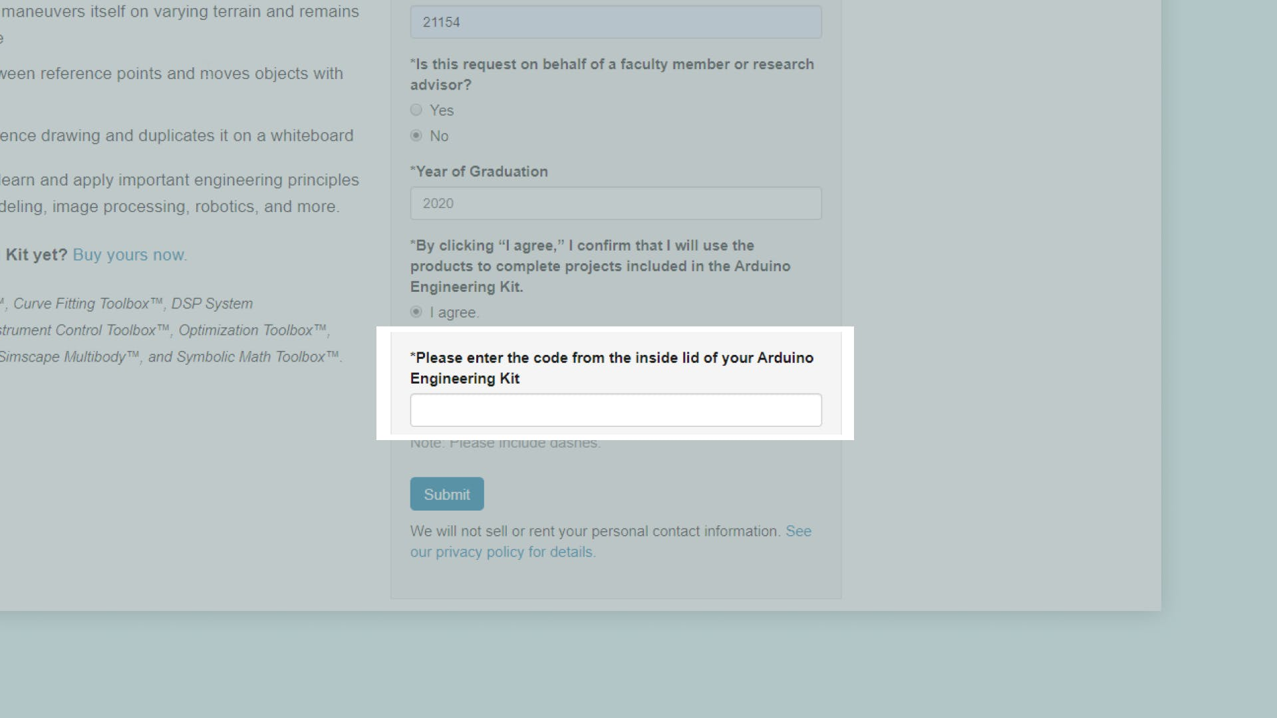Click the Instrument Control Toolbox text line
This screenshot has height=718, width=1277.
click(165, 330)
